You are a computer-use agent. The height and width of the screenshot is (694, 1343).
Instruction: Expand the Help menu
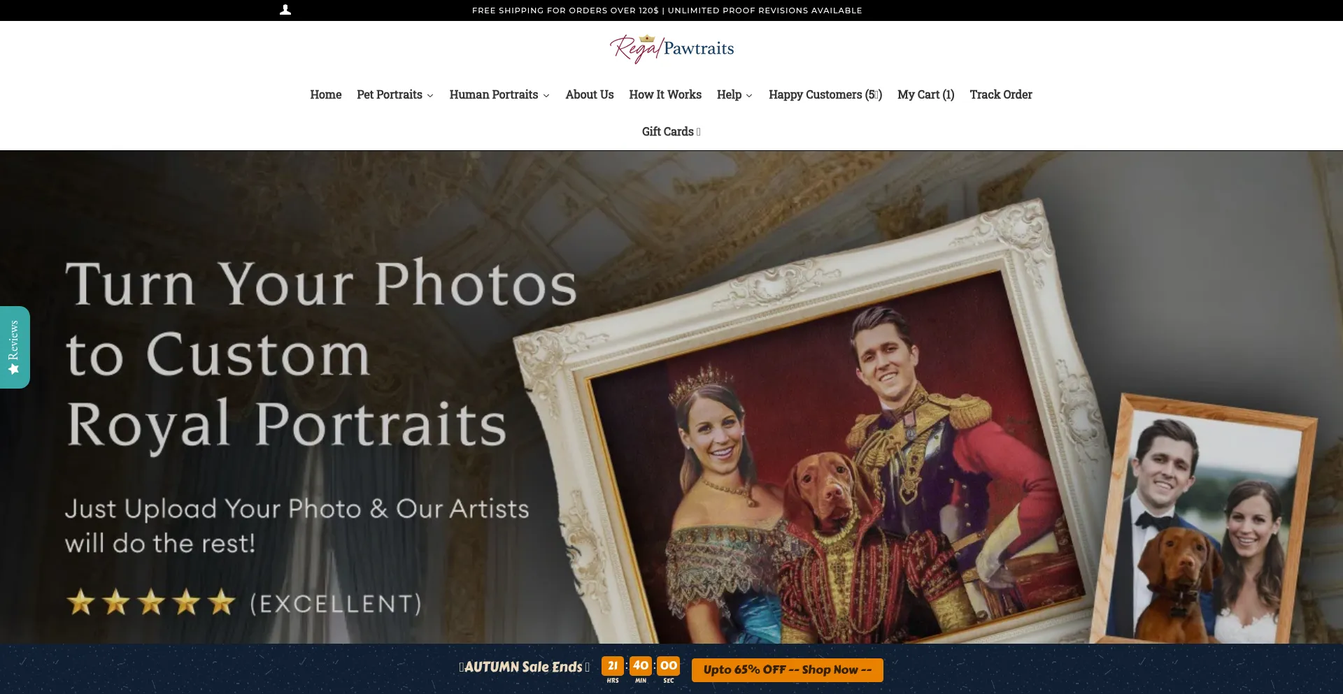[734, 94]
